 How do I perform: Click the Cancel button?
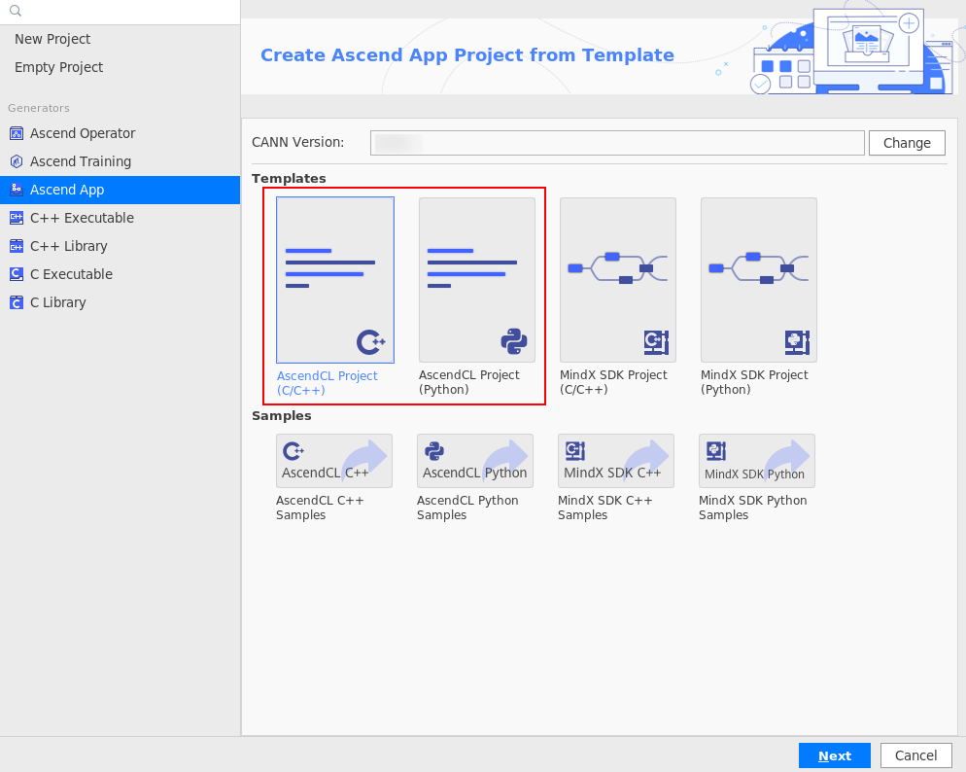tap(916, 756)
